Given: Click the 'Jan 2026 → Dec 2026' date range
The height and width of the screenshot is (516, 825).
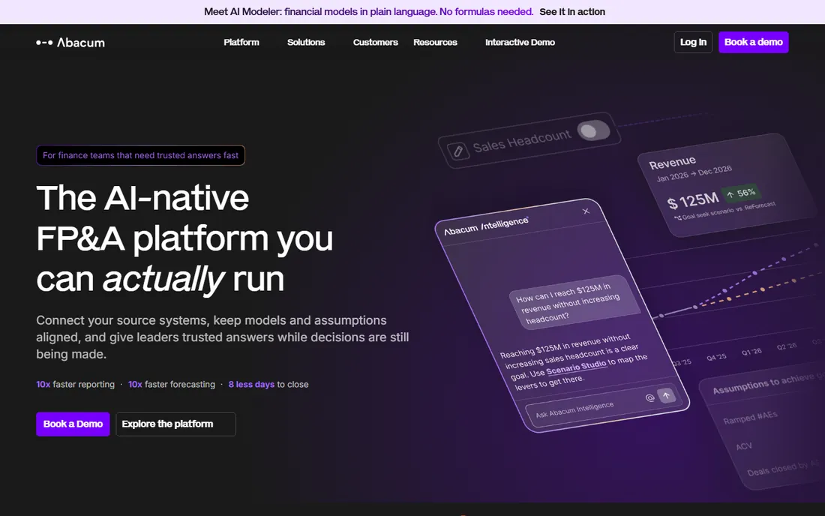Looking at the screenshot, I should coord(694,173).
